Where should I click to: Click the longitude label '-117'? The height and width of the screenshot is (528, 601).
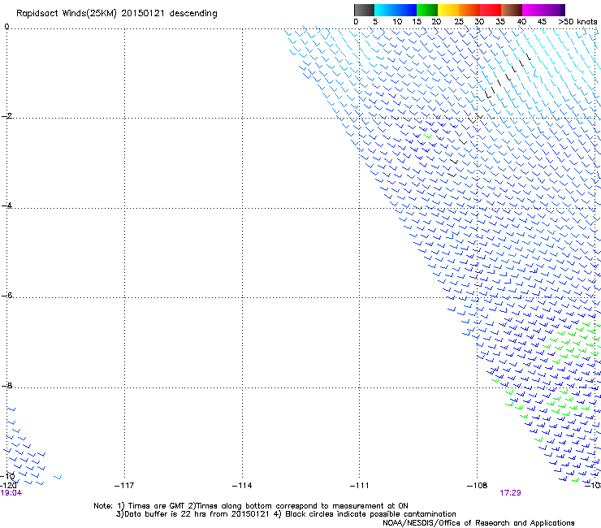[x=124, y=486]
